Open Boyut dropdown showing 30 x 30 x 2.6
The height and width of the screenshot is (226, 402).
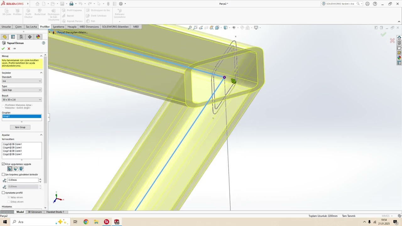coord(22,100)
